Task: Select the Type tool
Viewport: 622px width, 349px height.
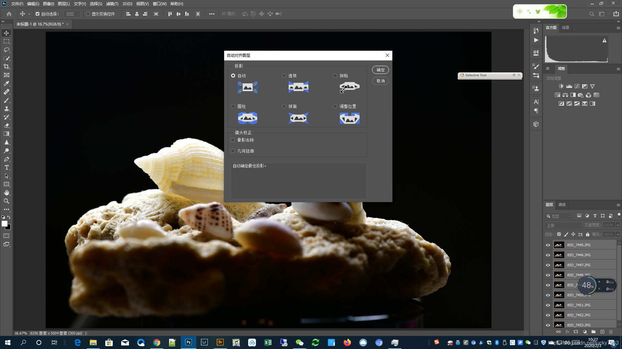Action: point(6,167)
